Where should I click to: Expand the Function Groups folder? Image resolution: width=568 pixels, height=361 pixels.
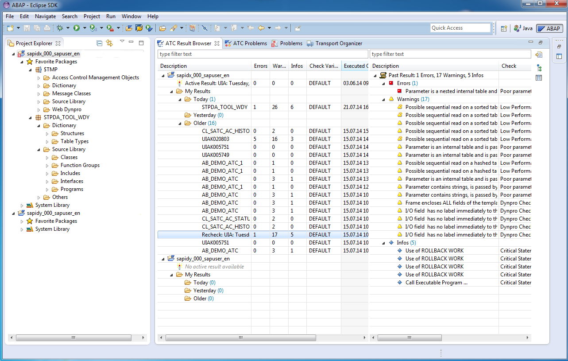pos(47,165)
